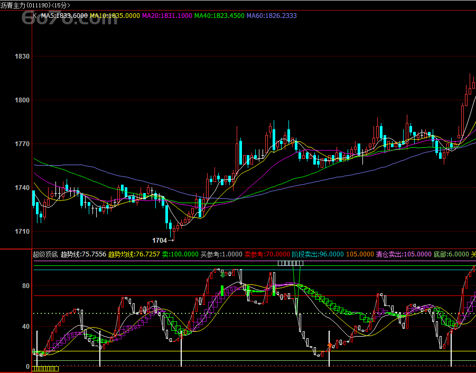476x373 pixels.
Task: Open the 超级顶底 indicator name
Action: [x=45, y=254]
